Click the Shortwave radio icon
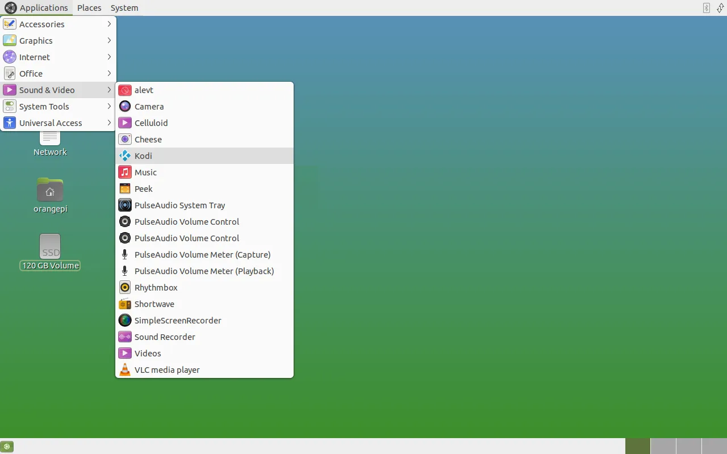This screenshot has width=727, height=454. (x=125, y=304)
